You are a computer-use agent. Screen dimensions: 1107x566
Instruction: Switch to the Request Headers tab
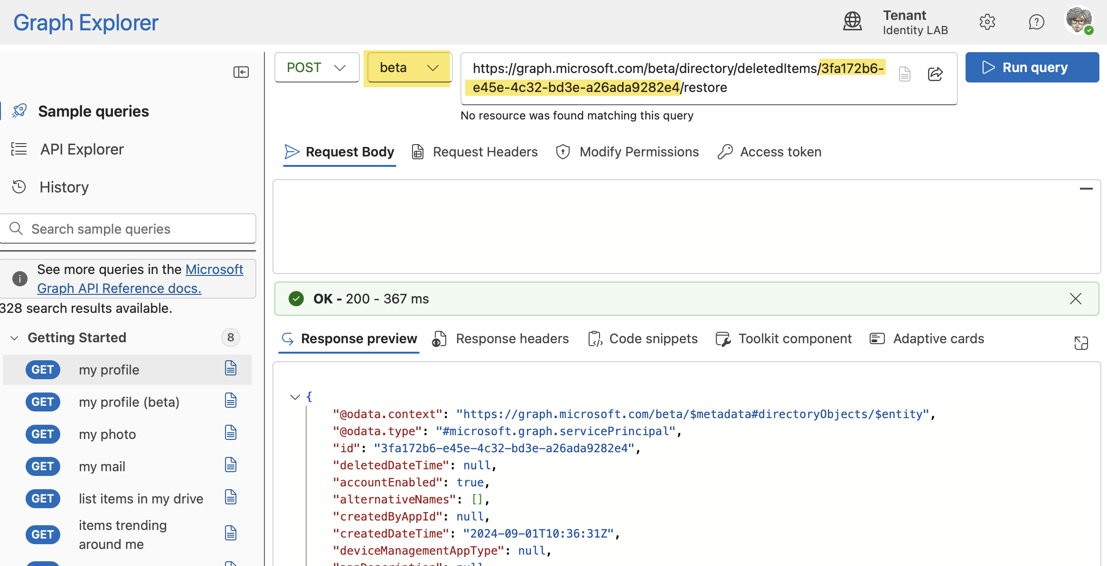475,152
